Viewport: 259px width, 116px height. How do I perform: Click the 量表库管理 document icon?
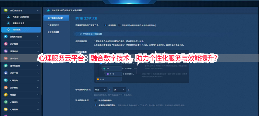6,66
